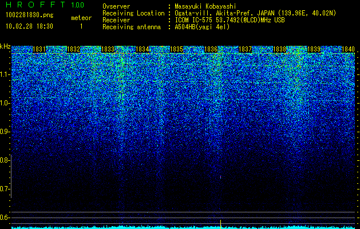Click the kHz axis unit label

coord(5,46)
